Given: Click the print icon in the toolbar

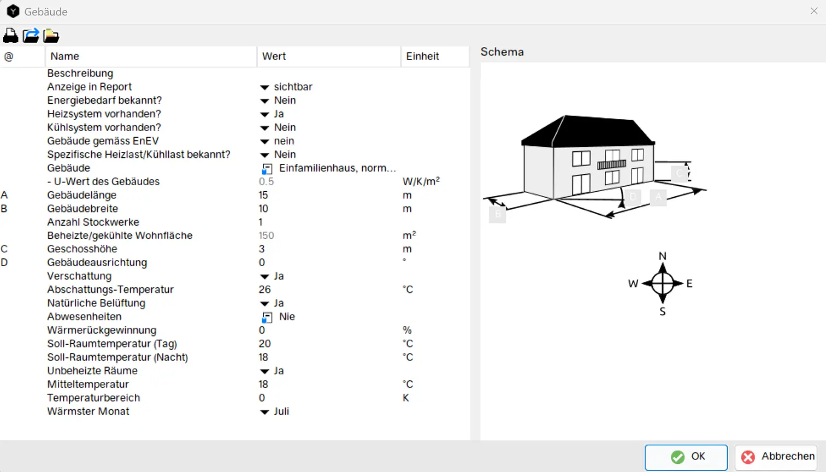Looking at the screenshot, I should click(10, 36).
